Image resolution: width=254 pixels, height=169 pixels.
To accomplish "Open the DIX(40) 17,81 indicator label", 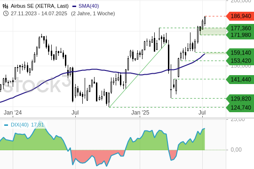I will pyautogui.click(x=27, y=125).
